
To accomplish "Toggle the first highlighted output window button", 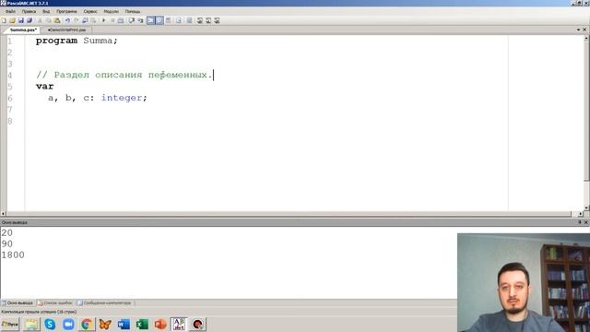I will click(151, 20).
